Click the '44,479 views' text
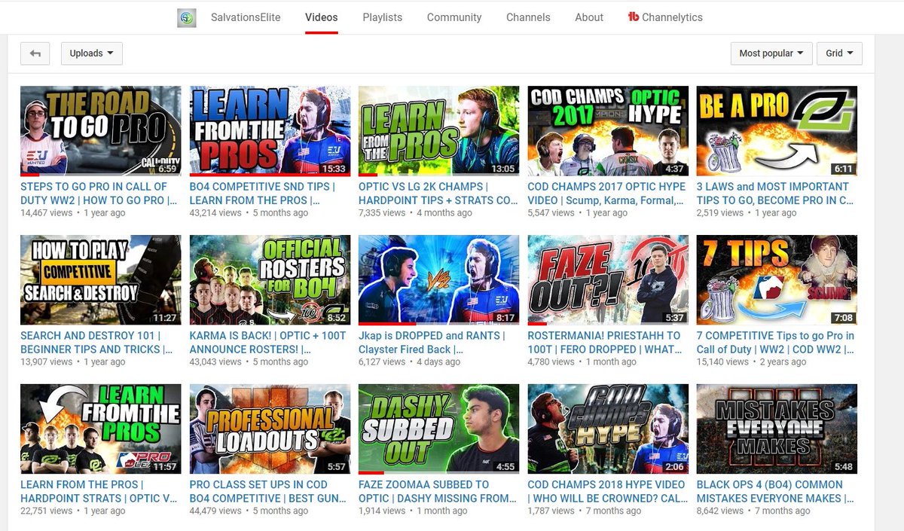Image resolution: width=904 pixels, height=531 pixels. [x=215, y=511]
